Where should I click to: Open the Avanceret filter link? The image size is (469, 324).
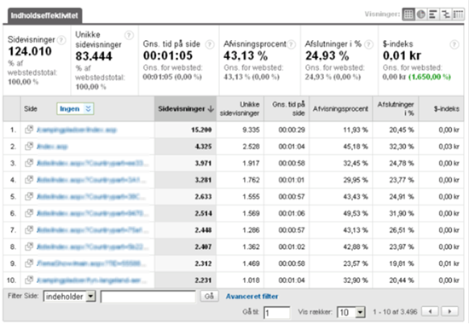[252, 297]
